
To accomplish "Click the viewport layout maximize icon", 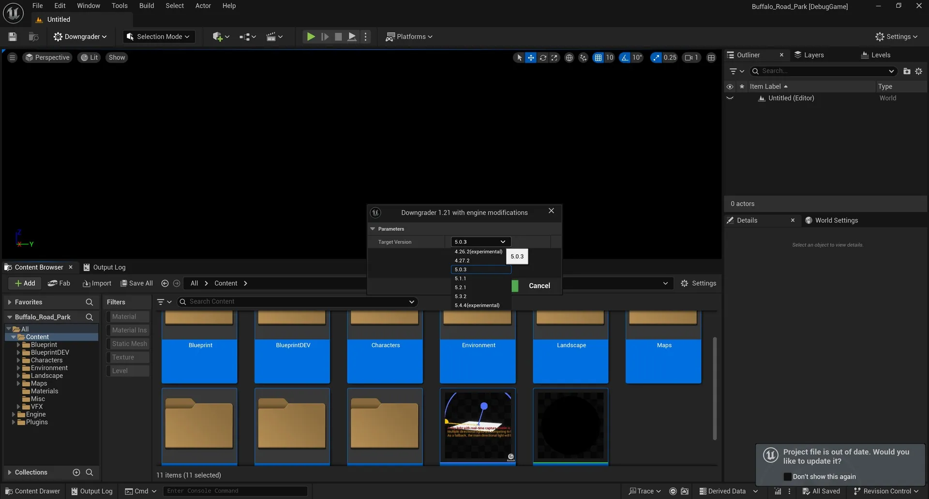I will [x=711, y=58].
